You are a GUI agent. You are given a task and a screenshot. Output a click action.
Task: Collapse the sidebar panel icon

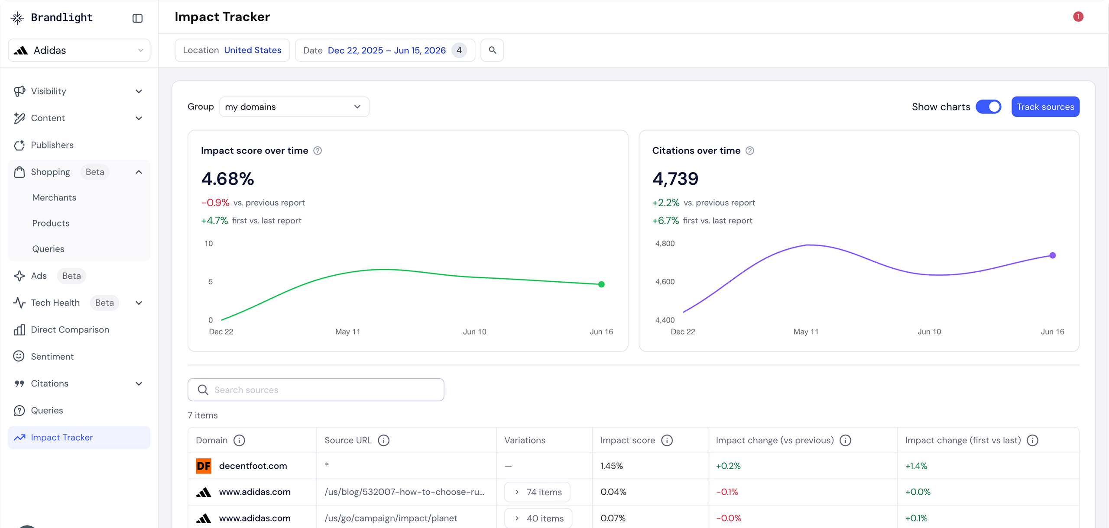tap(137, 18)
